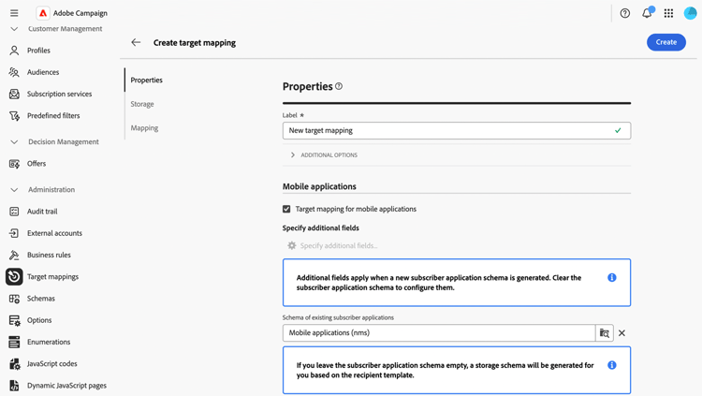Open Offers menu item
Image resolution: width=702 pixels, height=396 pixels.
[37, 164]
